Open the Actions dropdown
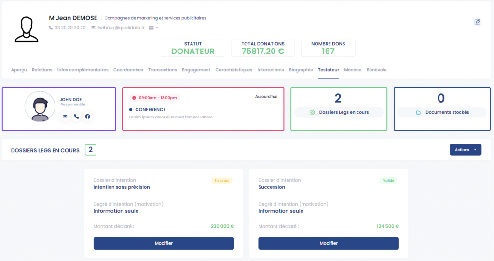The height and width of the screenshot is (261, 494). click(466, 150)
